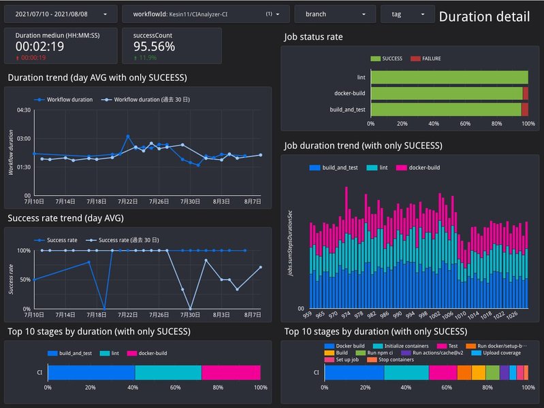Toggle the Upload coverage legend entry
Viewport: 544px width, 408px height.
tap(496, 353)
